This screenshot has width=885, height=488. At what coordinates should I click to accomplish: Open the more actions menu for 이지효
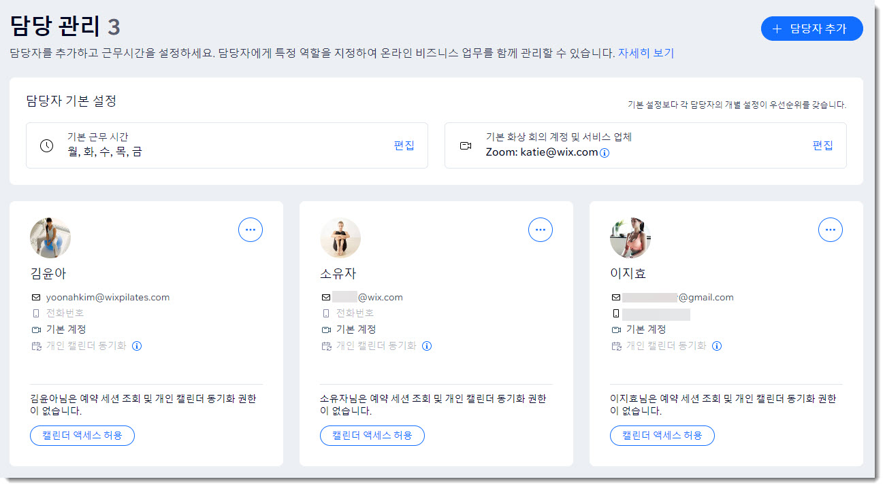pos(830,230)
